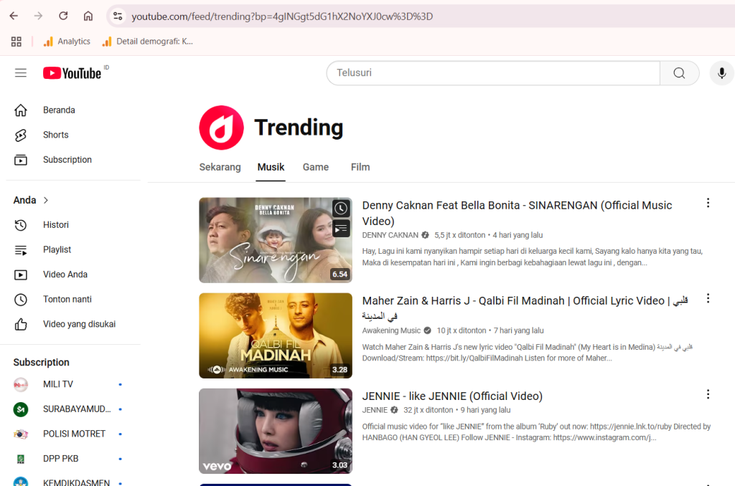Click the browser address bar URL
The width and height of the screenshot is (735, 486).
[282, 16]
